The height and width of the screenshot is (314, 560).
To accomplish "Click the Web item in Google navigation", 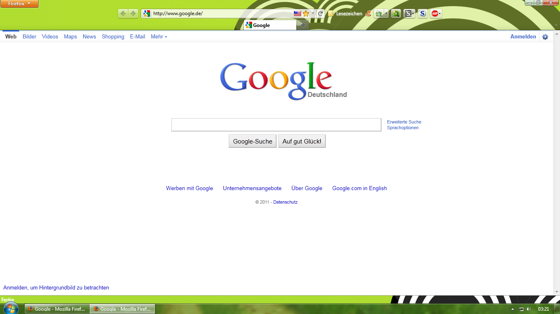I will (11, 37).
